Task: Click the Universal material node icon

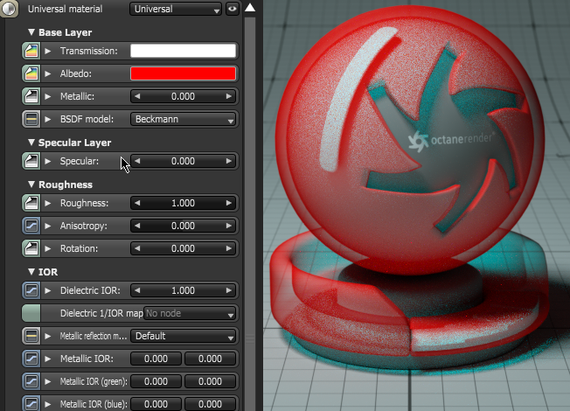Action: [x=9, y=9]
